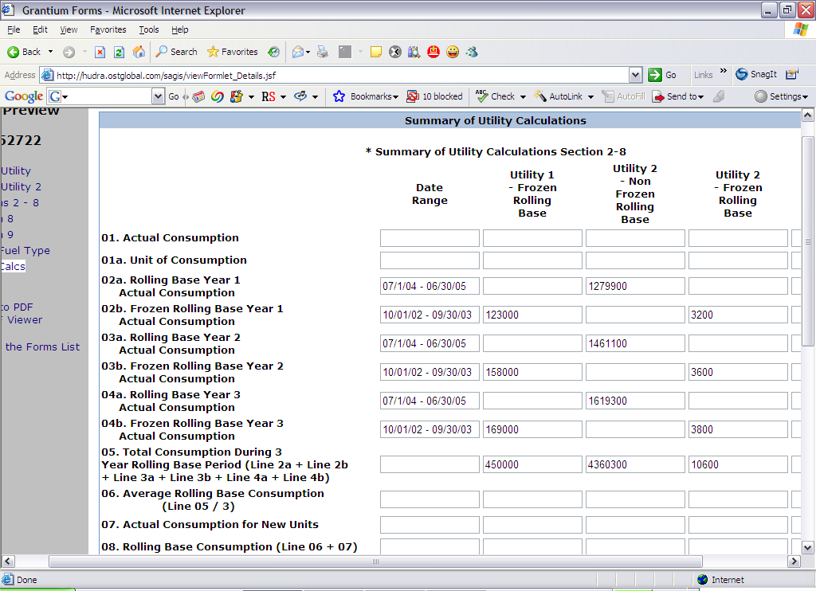
Task: Click the Google toolbar Bookmarks star
Action: click(339, 96)
